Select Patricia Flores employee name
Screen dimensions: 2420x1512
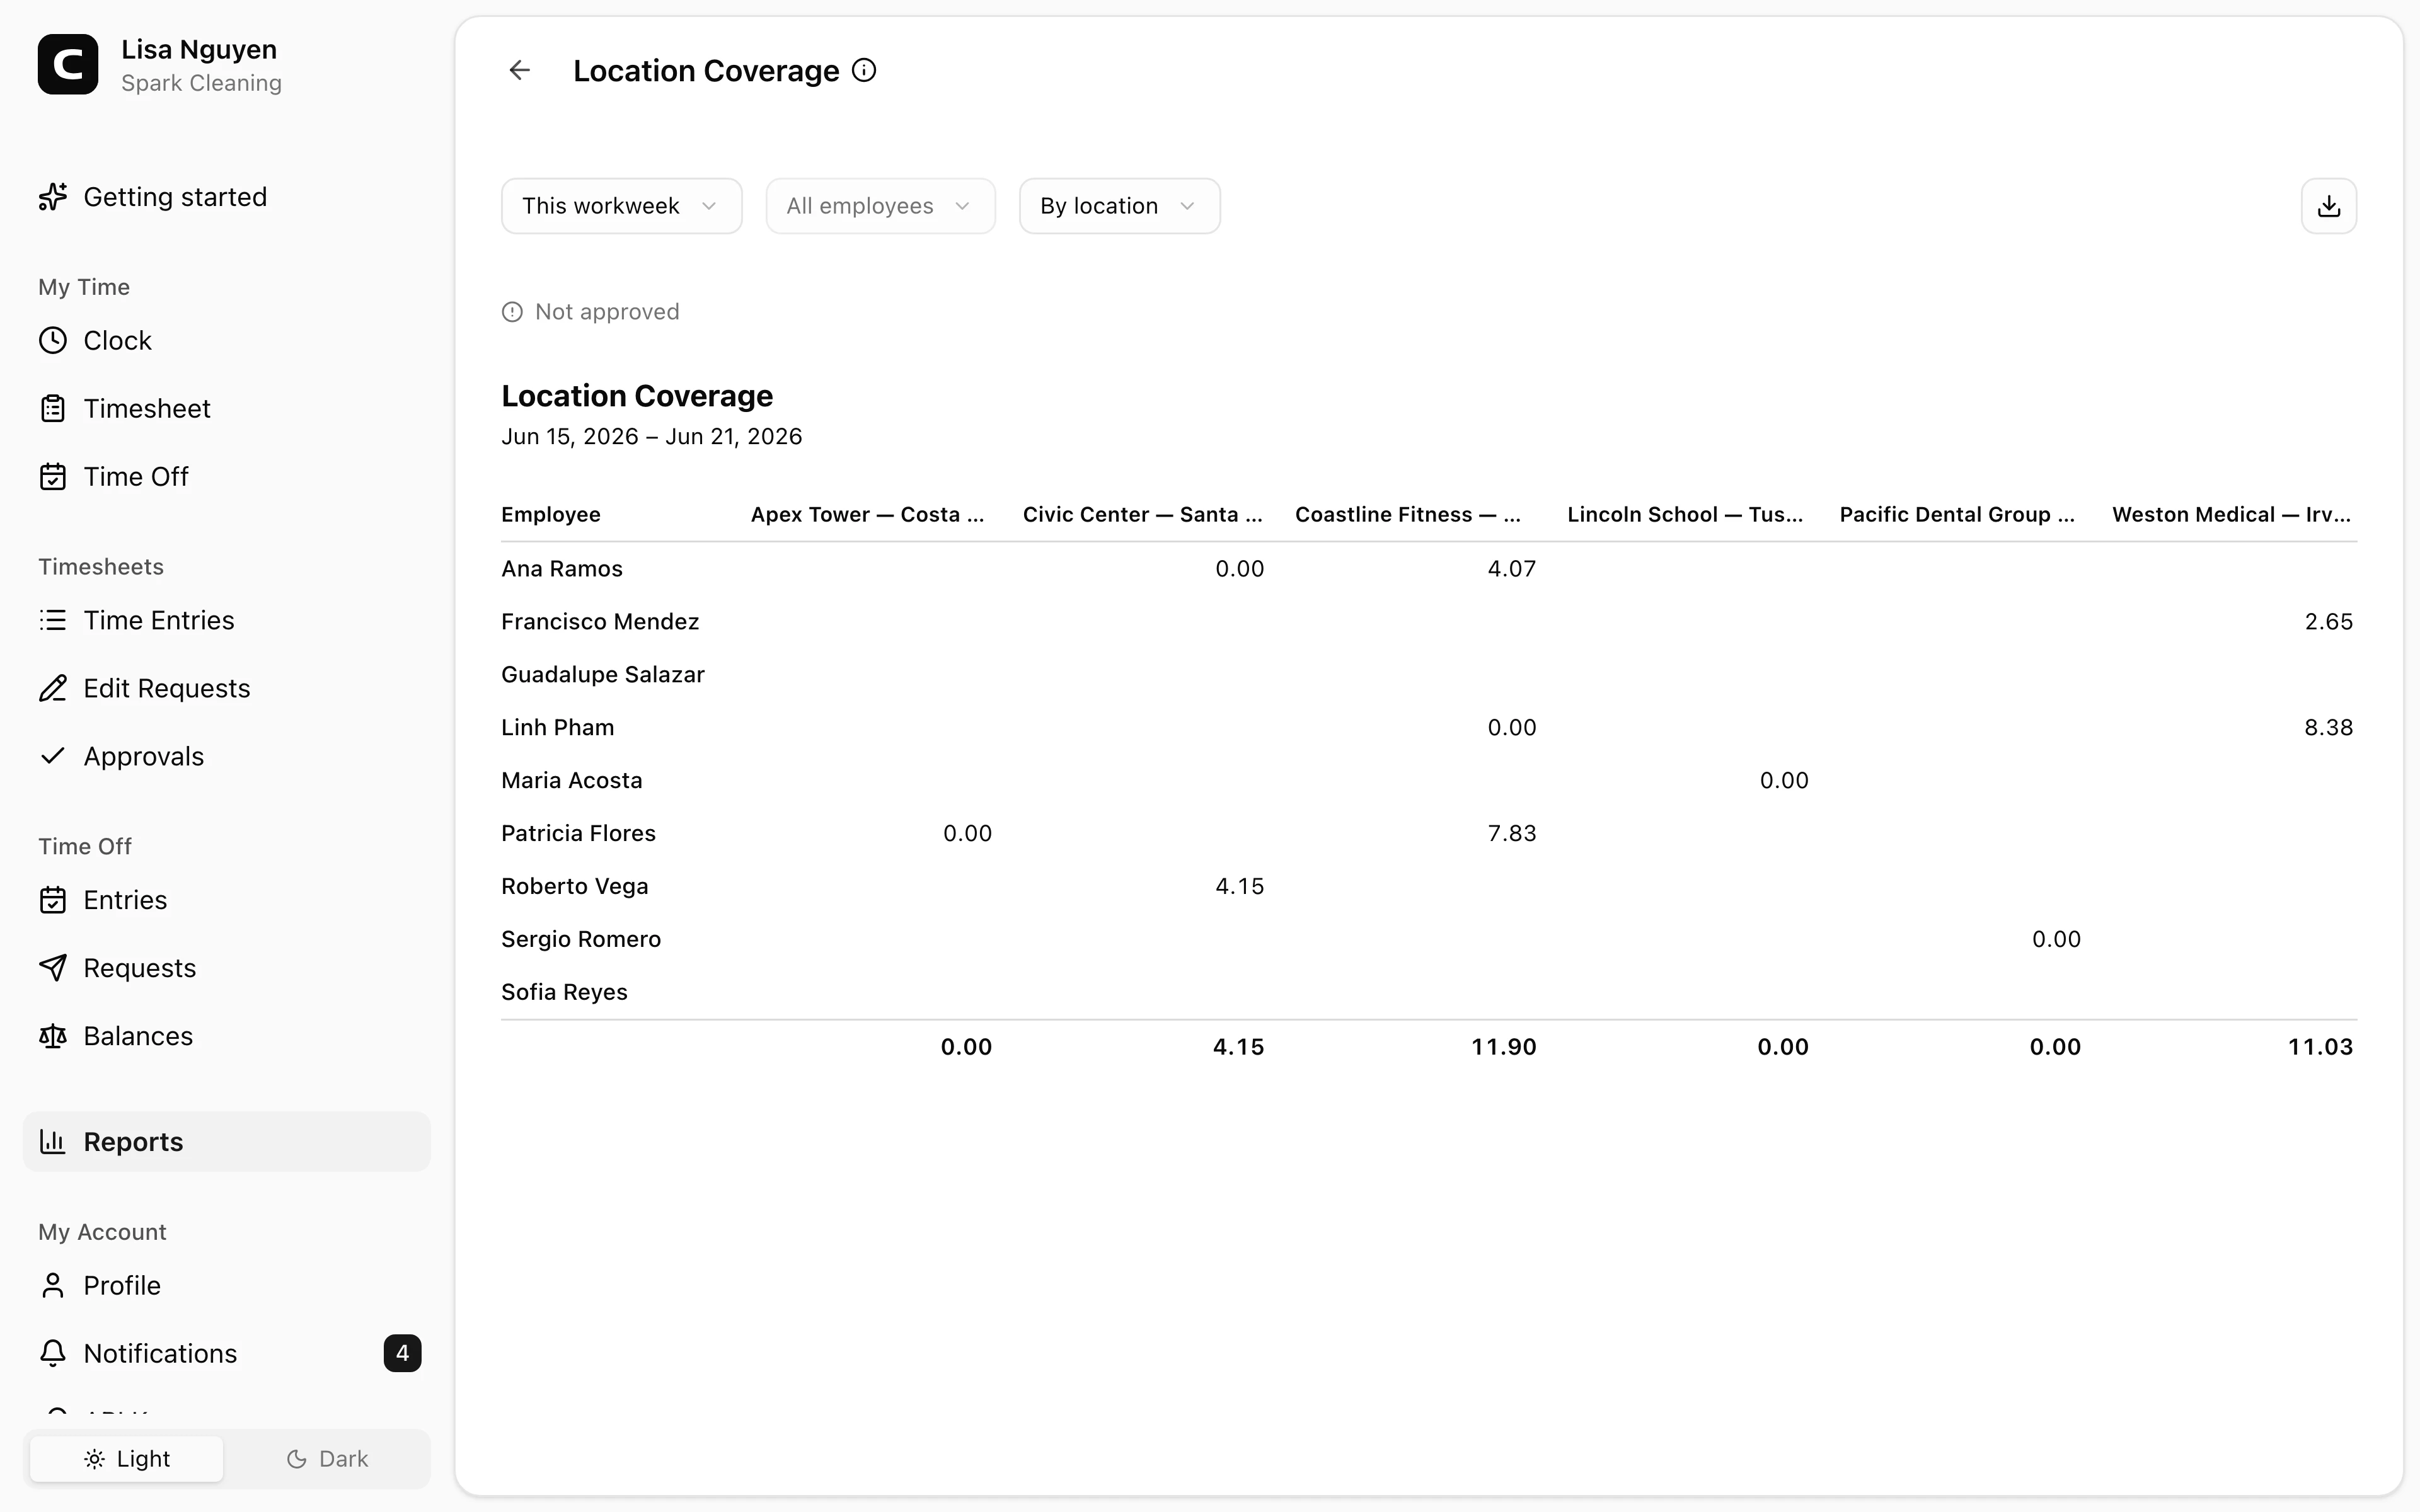click(579, 834)
